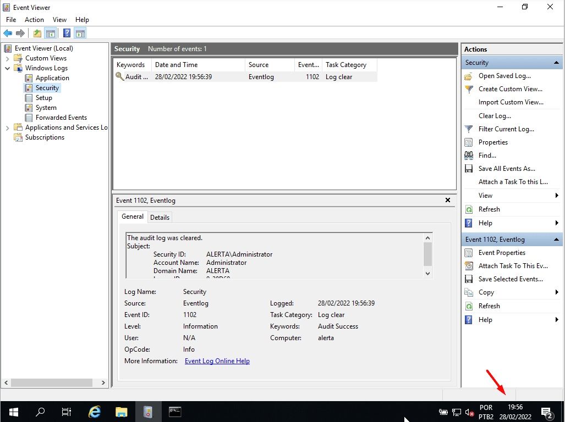The width and height of the screenshot is (565, 422).
Task: Click the Up one level folder icon
Action: tap(37, 34)
